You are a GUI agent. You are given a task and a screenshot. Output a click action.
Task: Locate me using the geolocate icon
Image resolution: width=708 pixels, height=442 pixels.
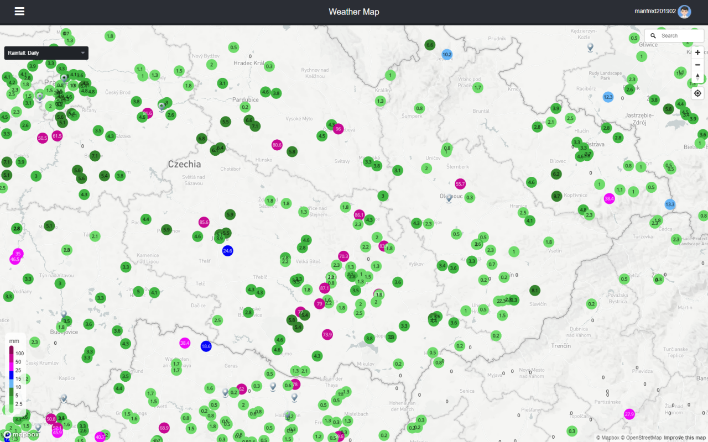(x=697, y=93)
